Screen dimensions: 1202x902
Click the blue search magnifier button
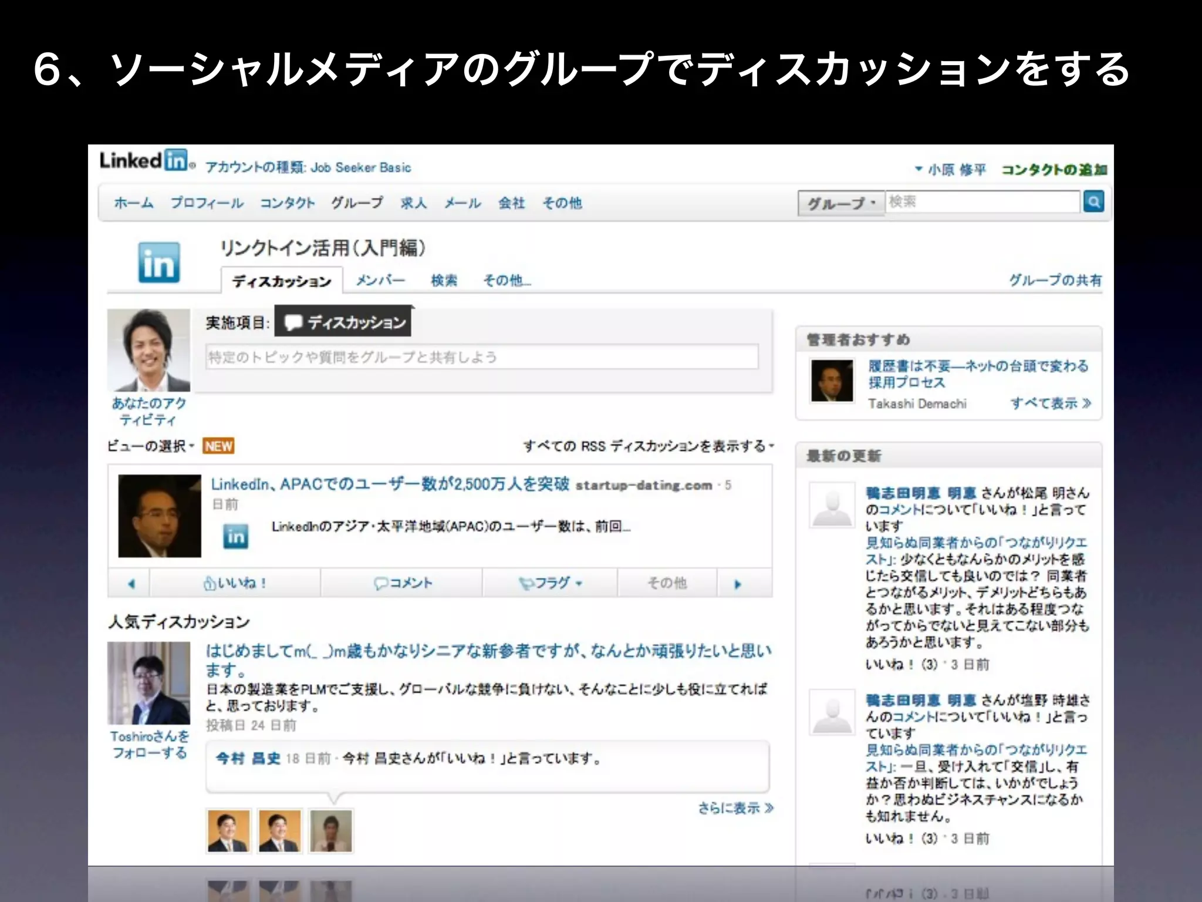point(1093,202)
